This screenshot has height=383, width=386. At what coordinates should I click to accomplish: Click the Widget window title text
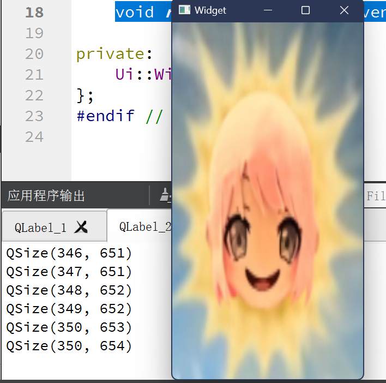(x=210, y=10)
